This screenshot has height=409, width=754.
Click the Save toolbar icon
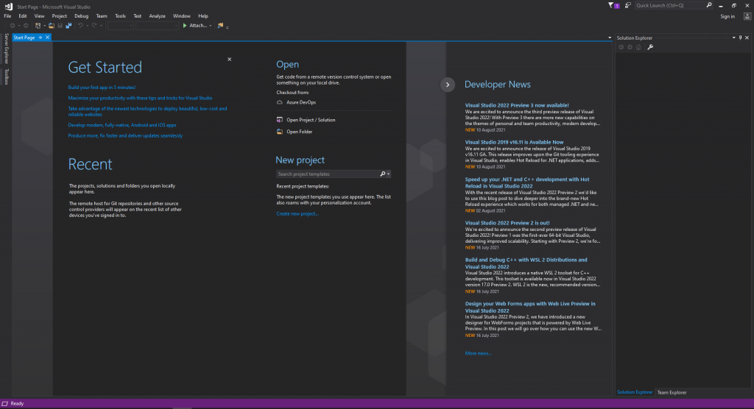(x=60, y=26)
